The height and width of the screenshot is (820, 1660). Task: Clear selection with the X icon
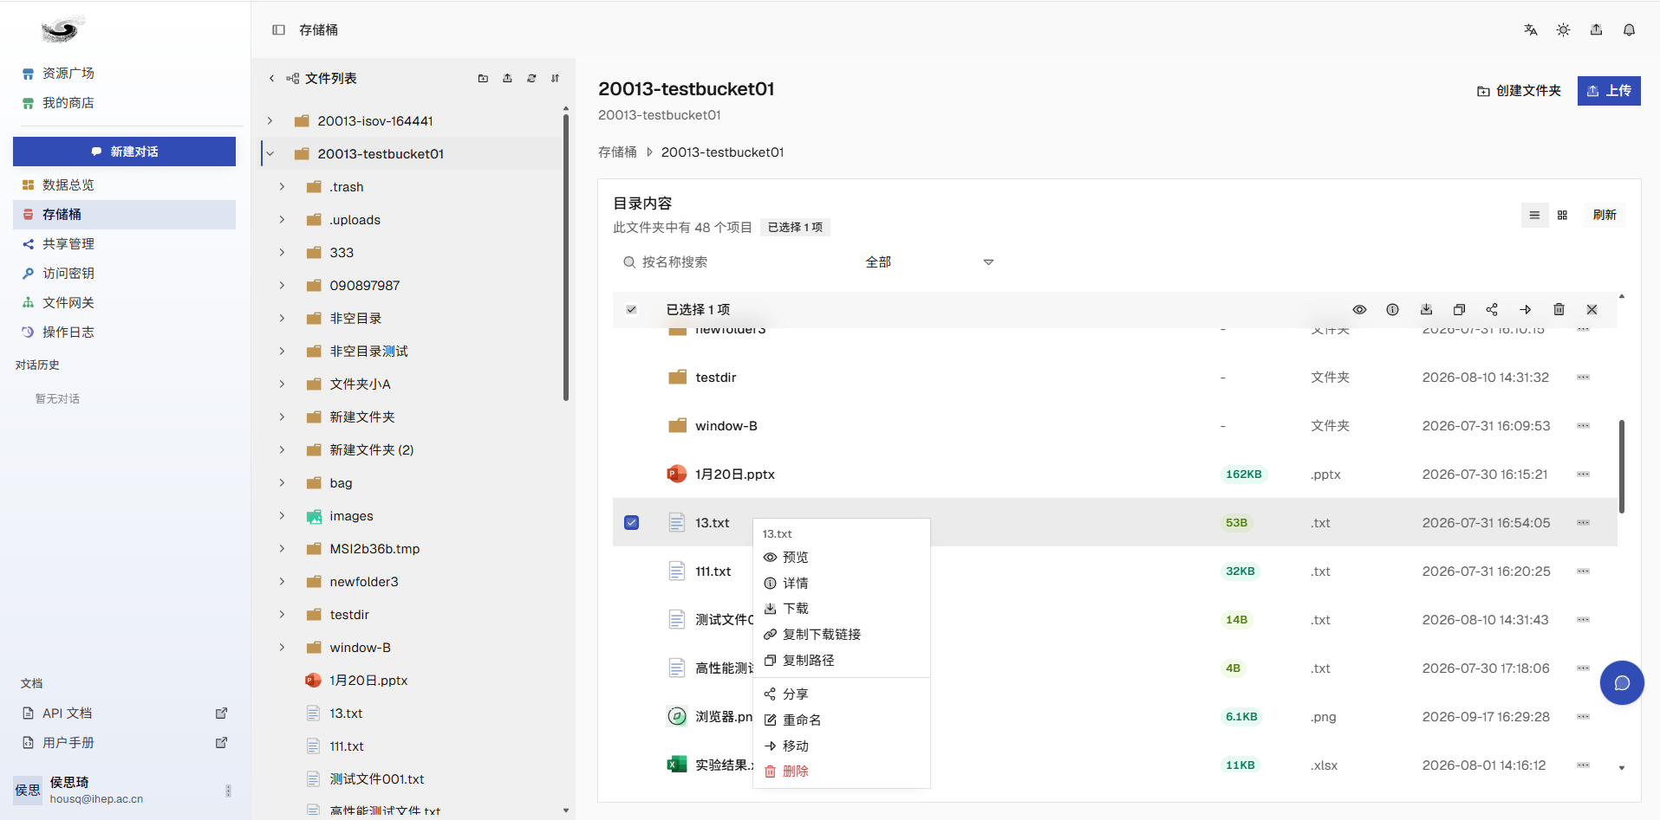[1592, 309]
